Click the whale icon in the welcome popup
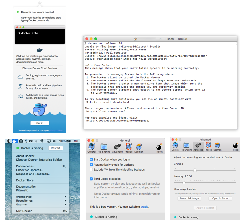Image resolution: width=250 pixels, height=224 pixels. click(x=40, y=50)
